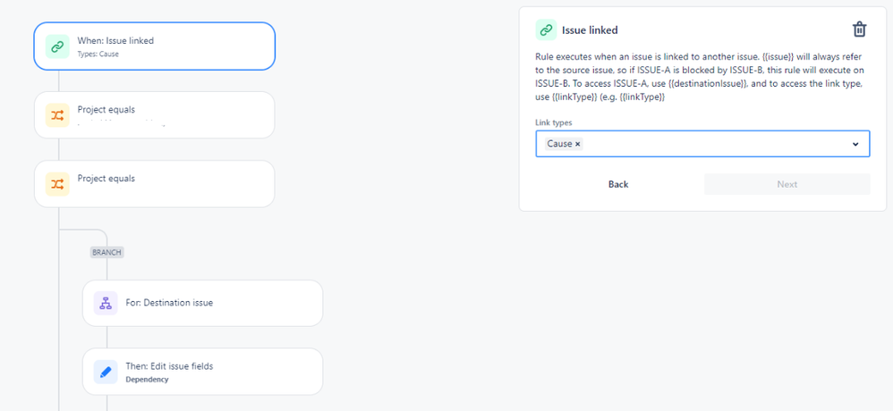This screenshot has height=411, width=893.
Task: Expand the Link types dropdown arrow
Action: click(855, 144)
